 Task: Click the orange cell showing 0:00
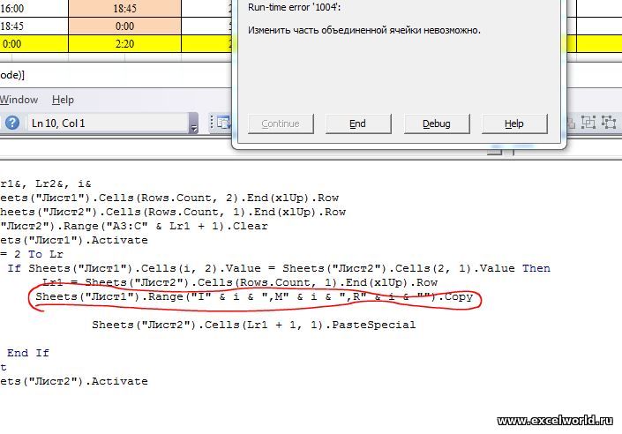pyautogui.click(x=124, y=26)
